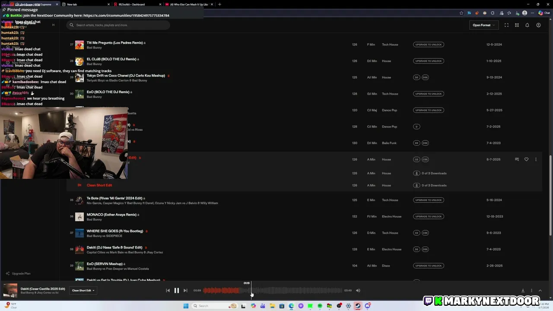Click the browser favorites star icon
The image size is (553, 311).
tap(461, 13)
